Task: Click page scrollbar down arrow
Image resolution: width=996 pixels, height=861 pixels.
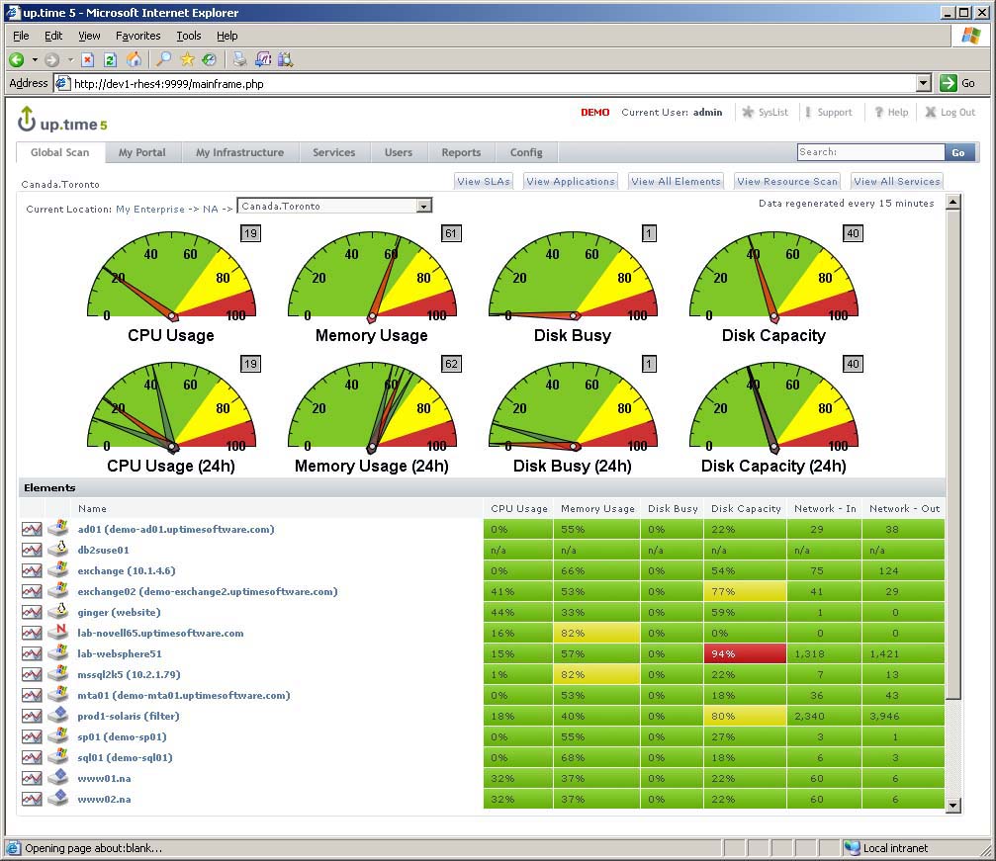Action: tap(952, 806)
